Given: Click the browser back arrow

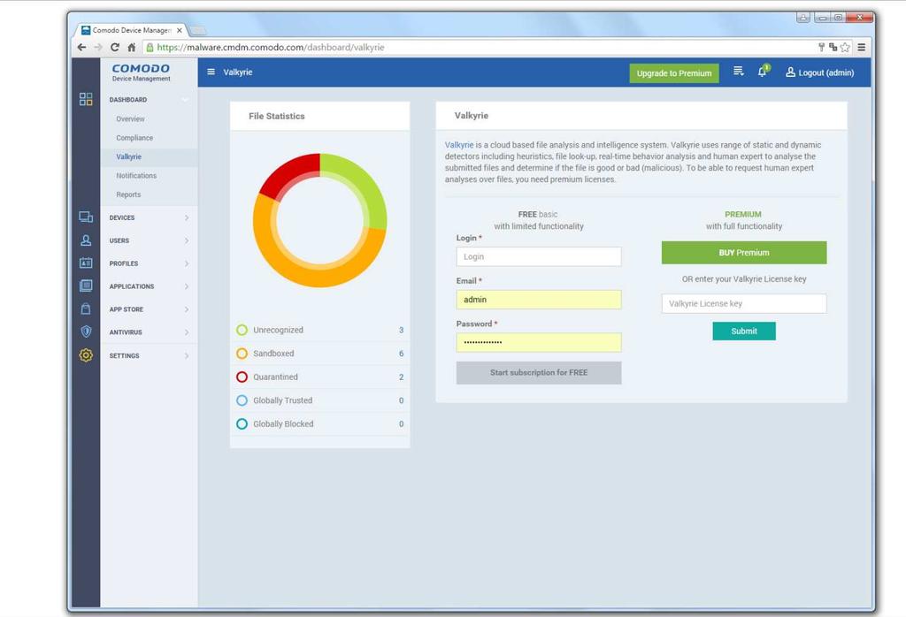Looking at the screenshot, I should click(81, 48).
